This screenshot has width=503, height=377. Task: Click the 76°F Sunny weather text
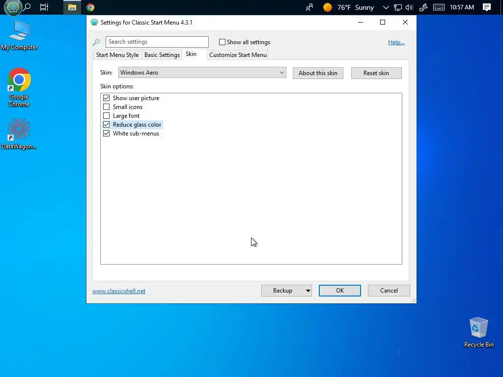356,7
